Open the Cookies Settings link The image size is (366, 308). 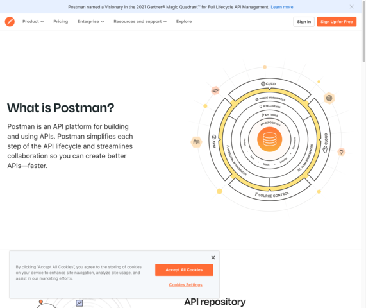[186, 285]
